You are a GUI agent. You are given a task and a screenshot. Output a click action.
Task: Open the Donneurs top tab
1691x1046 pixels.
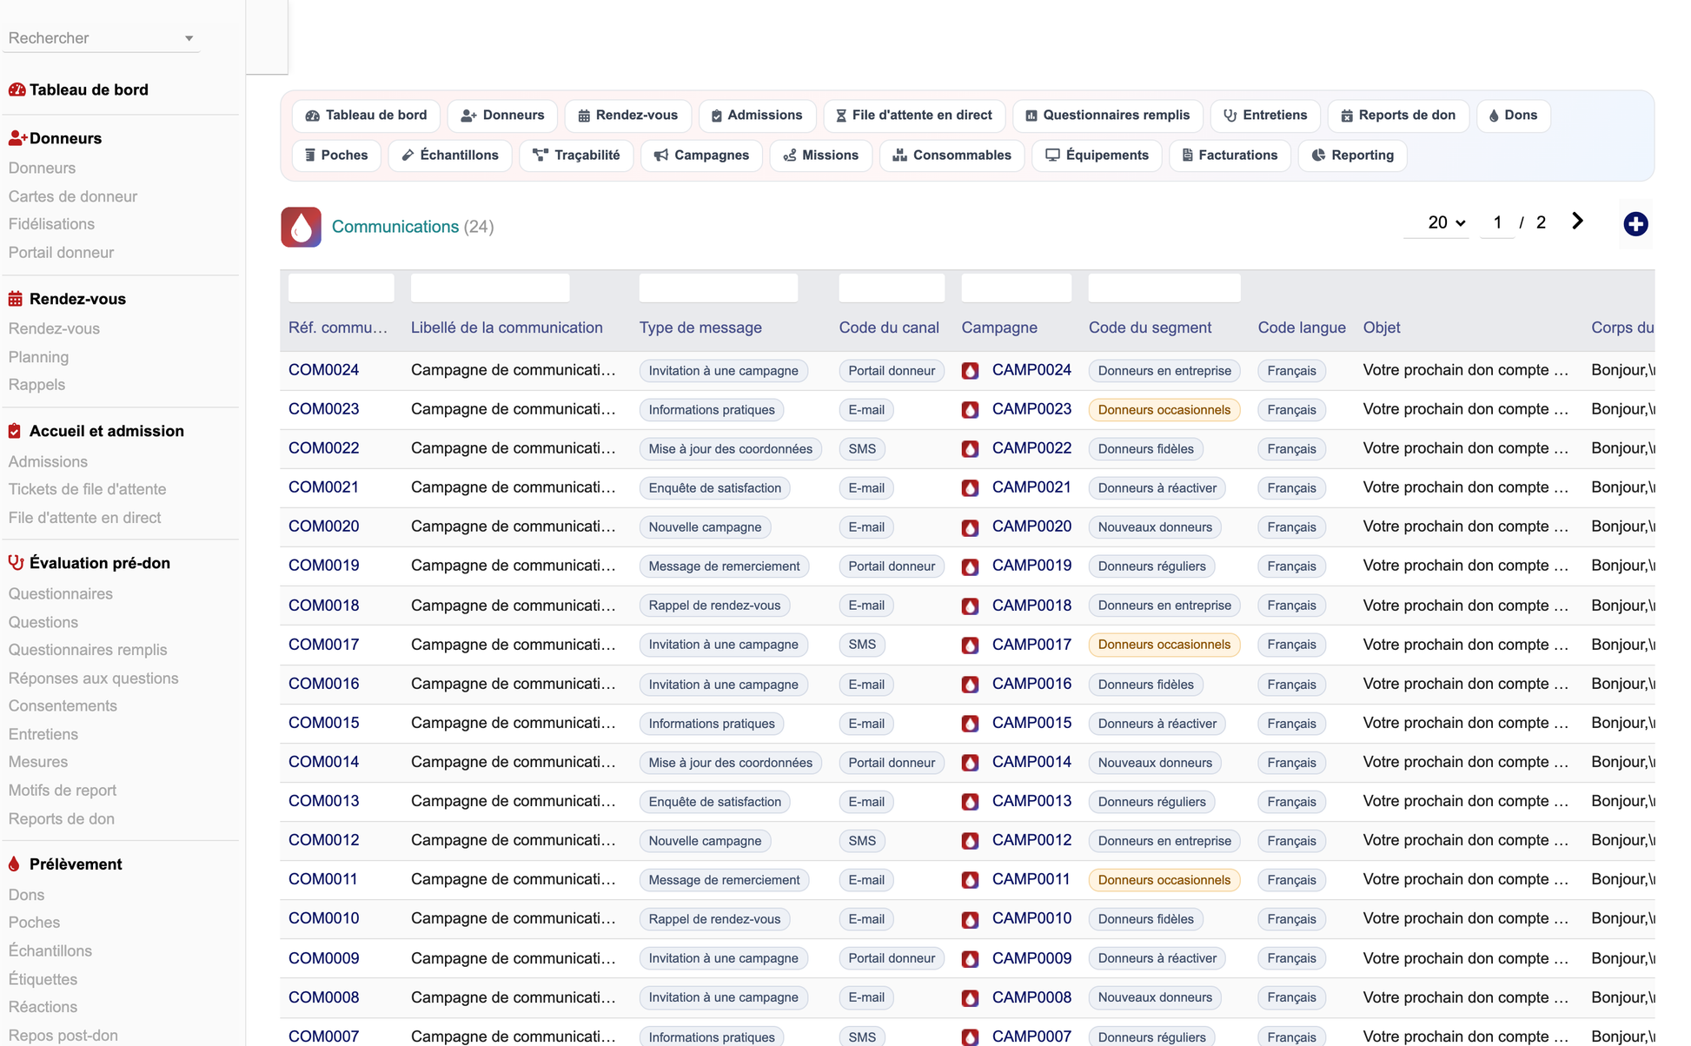502,116
